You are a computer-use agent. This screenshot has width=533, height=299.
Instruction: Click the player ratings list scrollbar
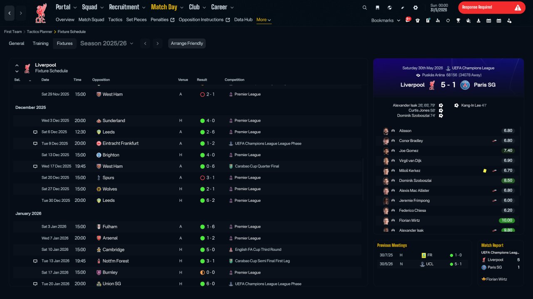[x=521, y=162]
